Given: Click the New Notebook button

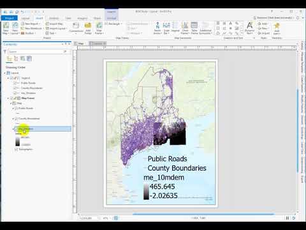Looking at the screenshot, I should click(x=31, y=28).
